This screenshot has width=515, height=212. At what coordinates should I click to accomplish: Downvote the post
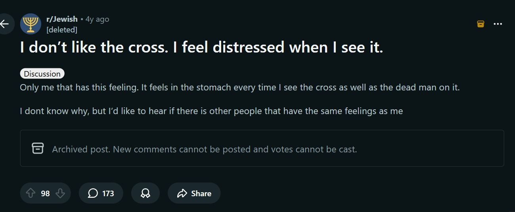coord(60,193)
